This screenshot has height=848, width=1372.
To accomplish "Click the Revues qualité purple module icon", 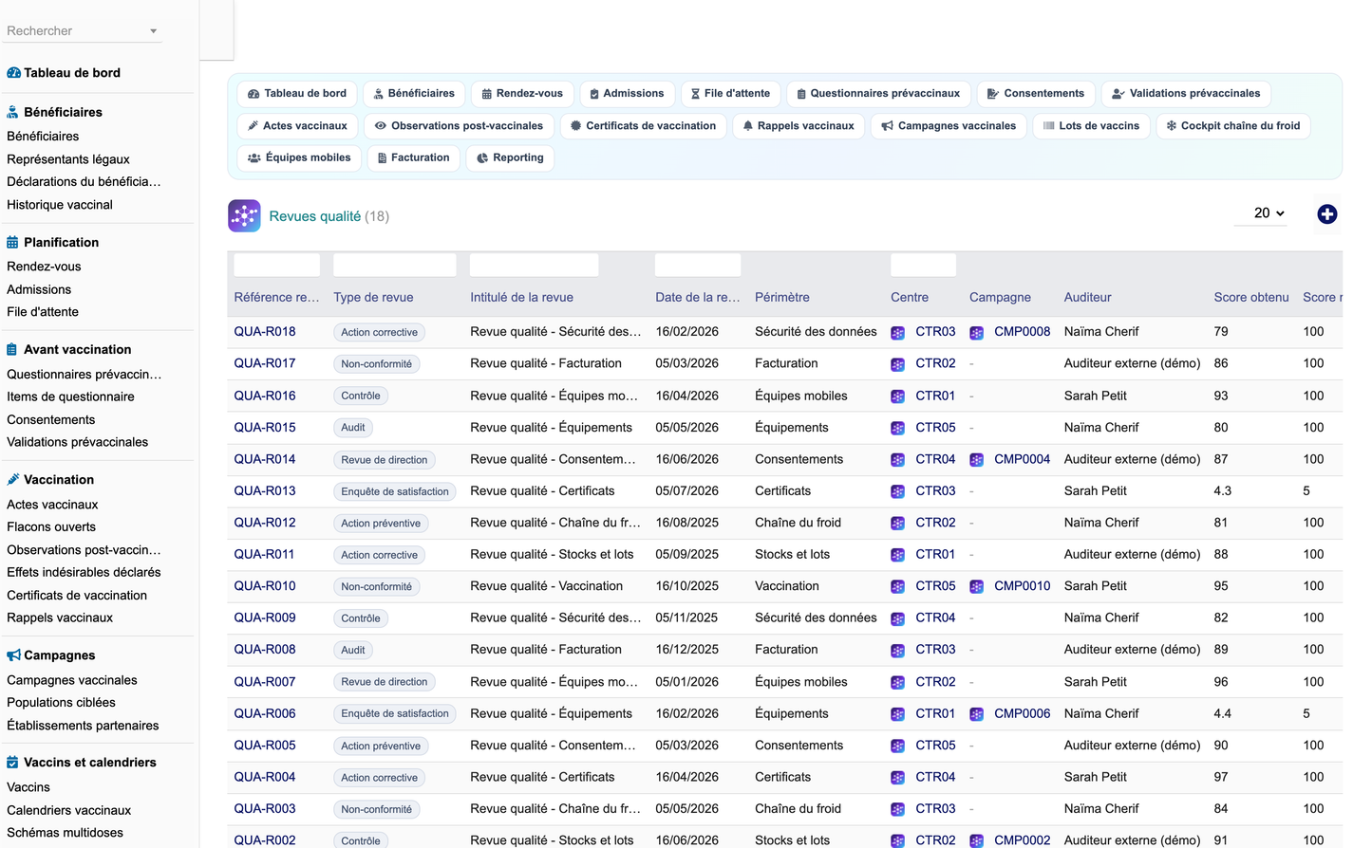I will click(244, 216).
